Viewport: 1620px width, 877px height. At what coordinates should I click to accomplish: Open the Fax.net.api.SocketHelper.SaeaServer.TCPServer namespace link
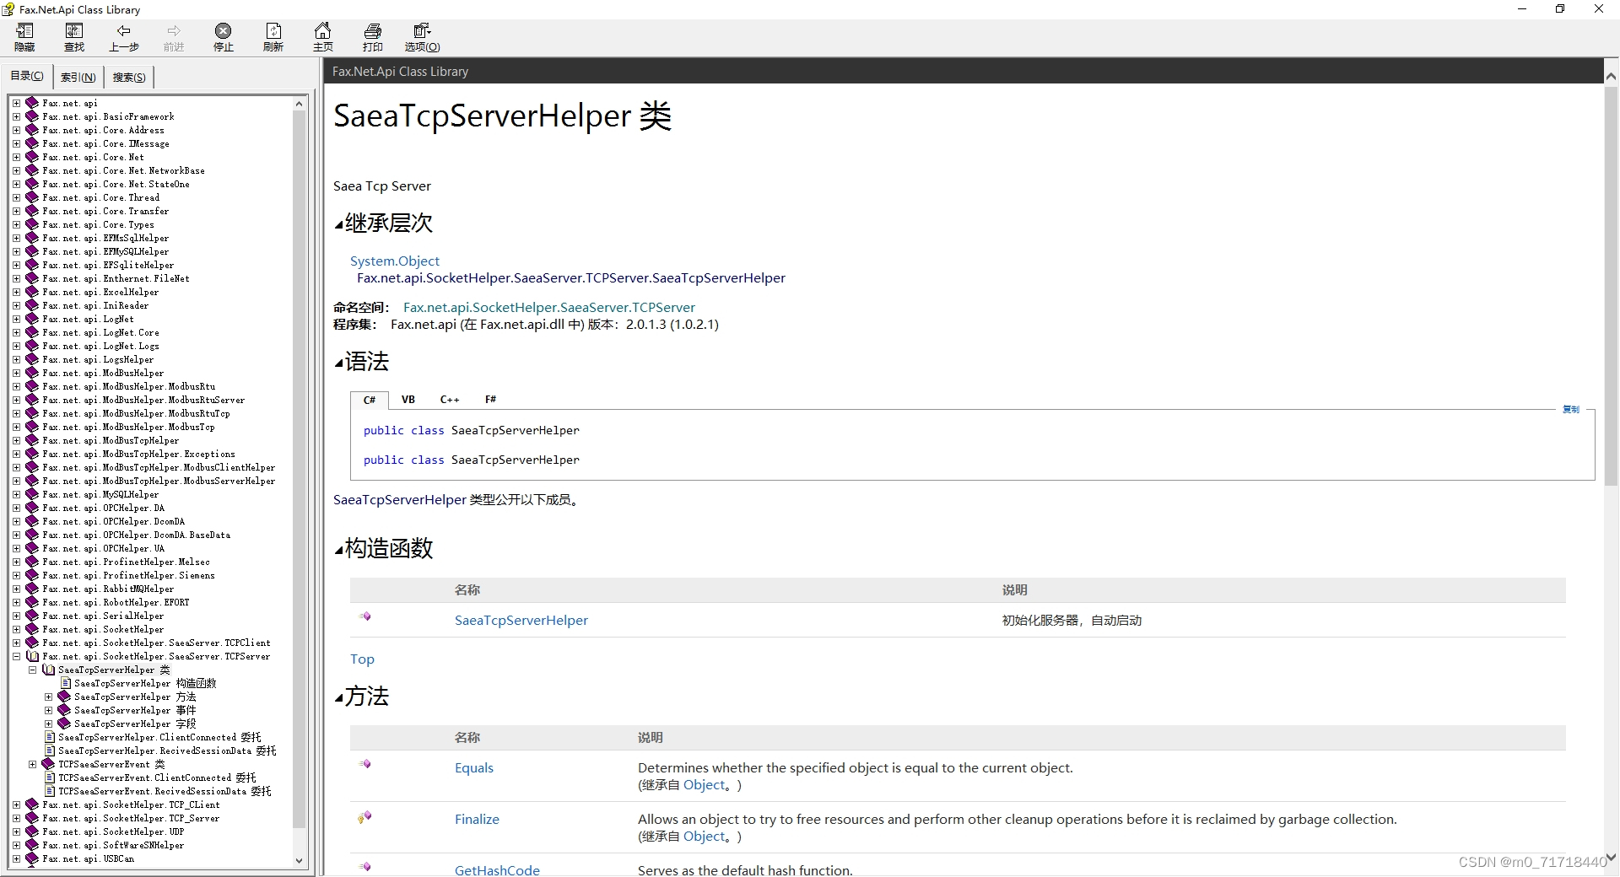[x=549, y=308]
